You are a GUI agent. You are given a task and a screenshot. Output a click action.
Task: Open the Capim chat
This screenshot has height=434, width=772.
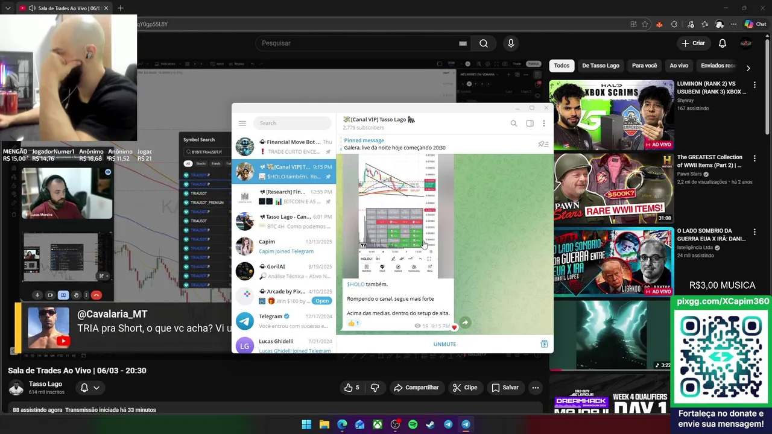tap(283, 247)
